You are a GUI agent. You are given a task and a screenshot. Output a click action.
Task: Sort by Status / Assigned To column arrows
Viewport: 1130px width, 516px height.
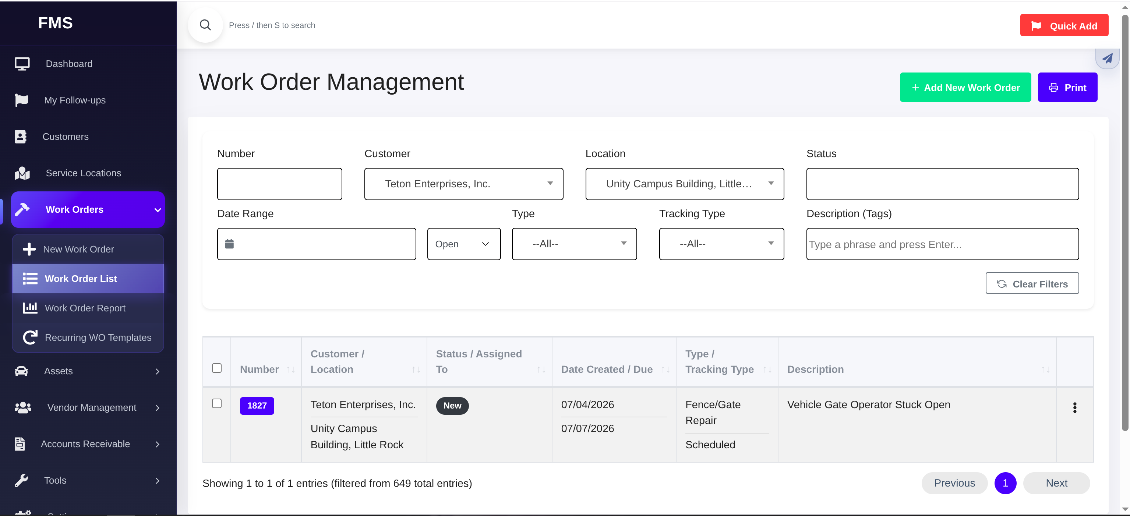tap(541, 370)
